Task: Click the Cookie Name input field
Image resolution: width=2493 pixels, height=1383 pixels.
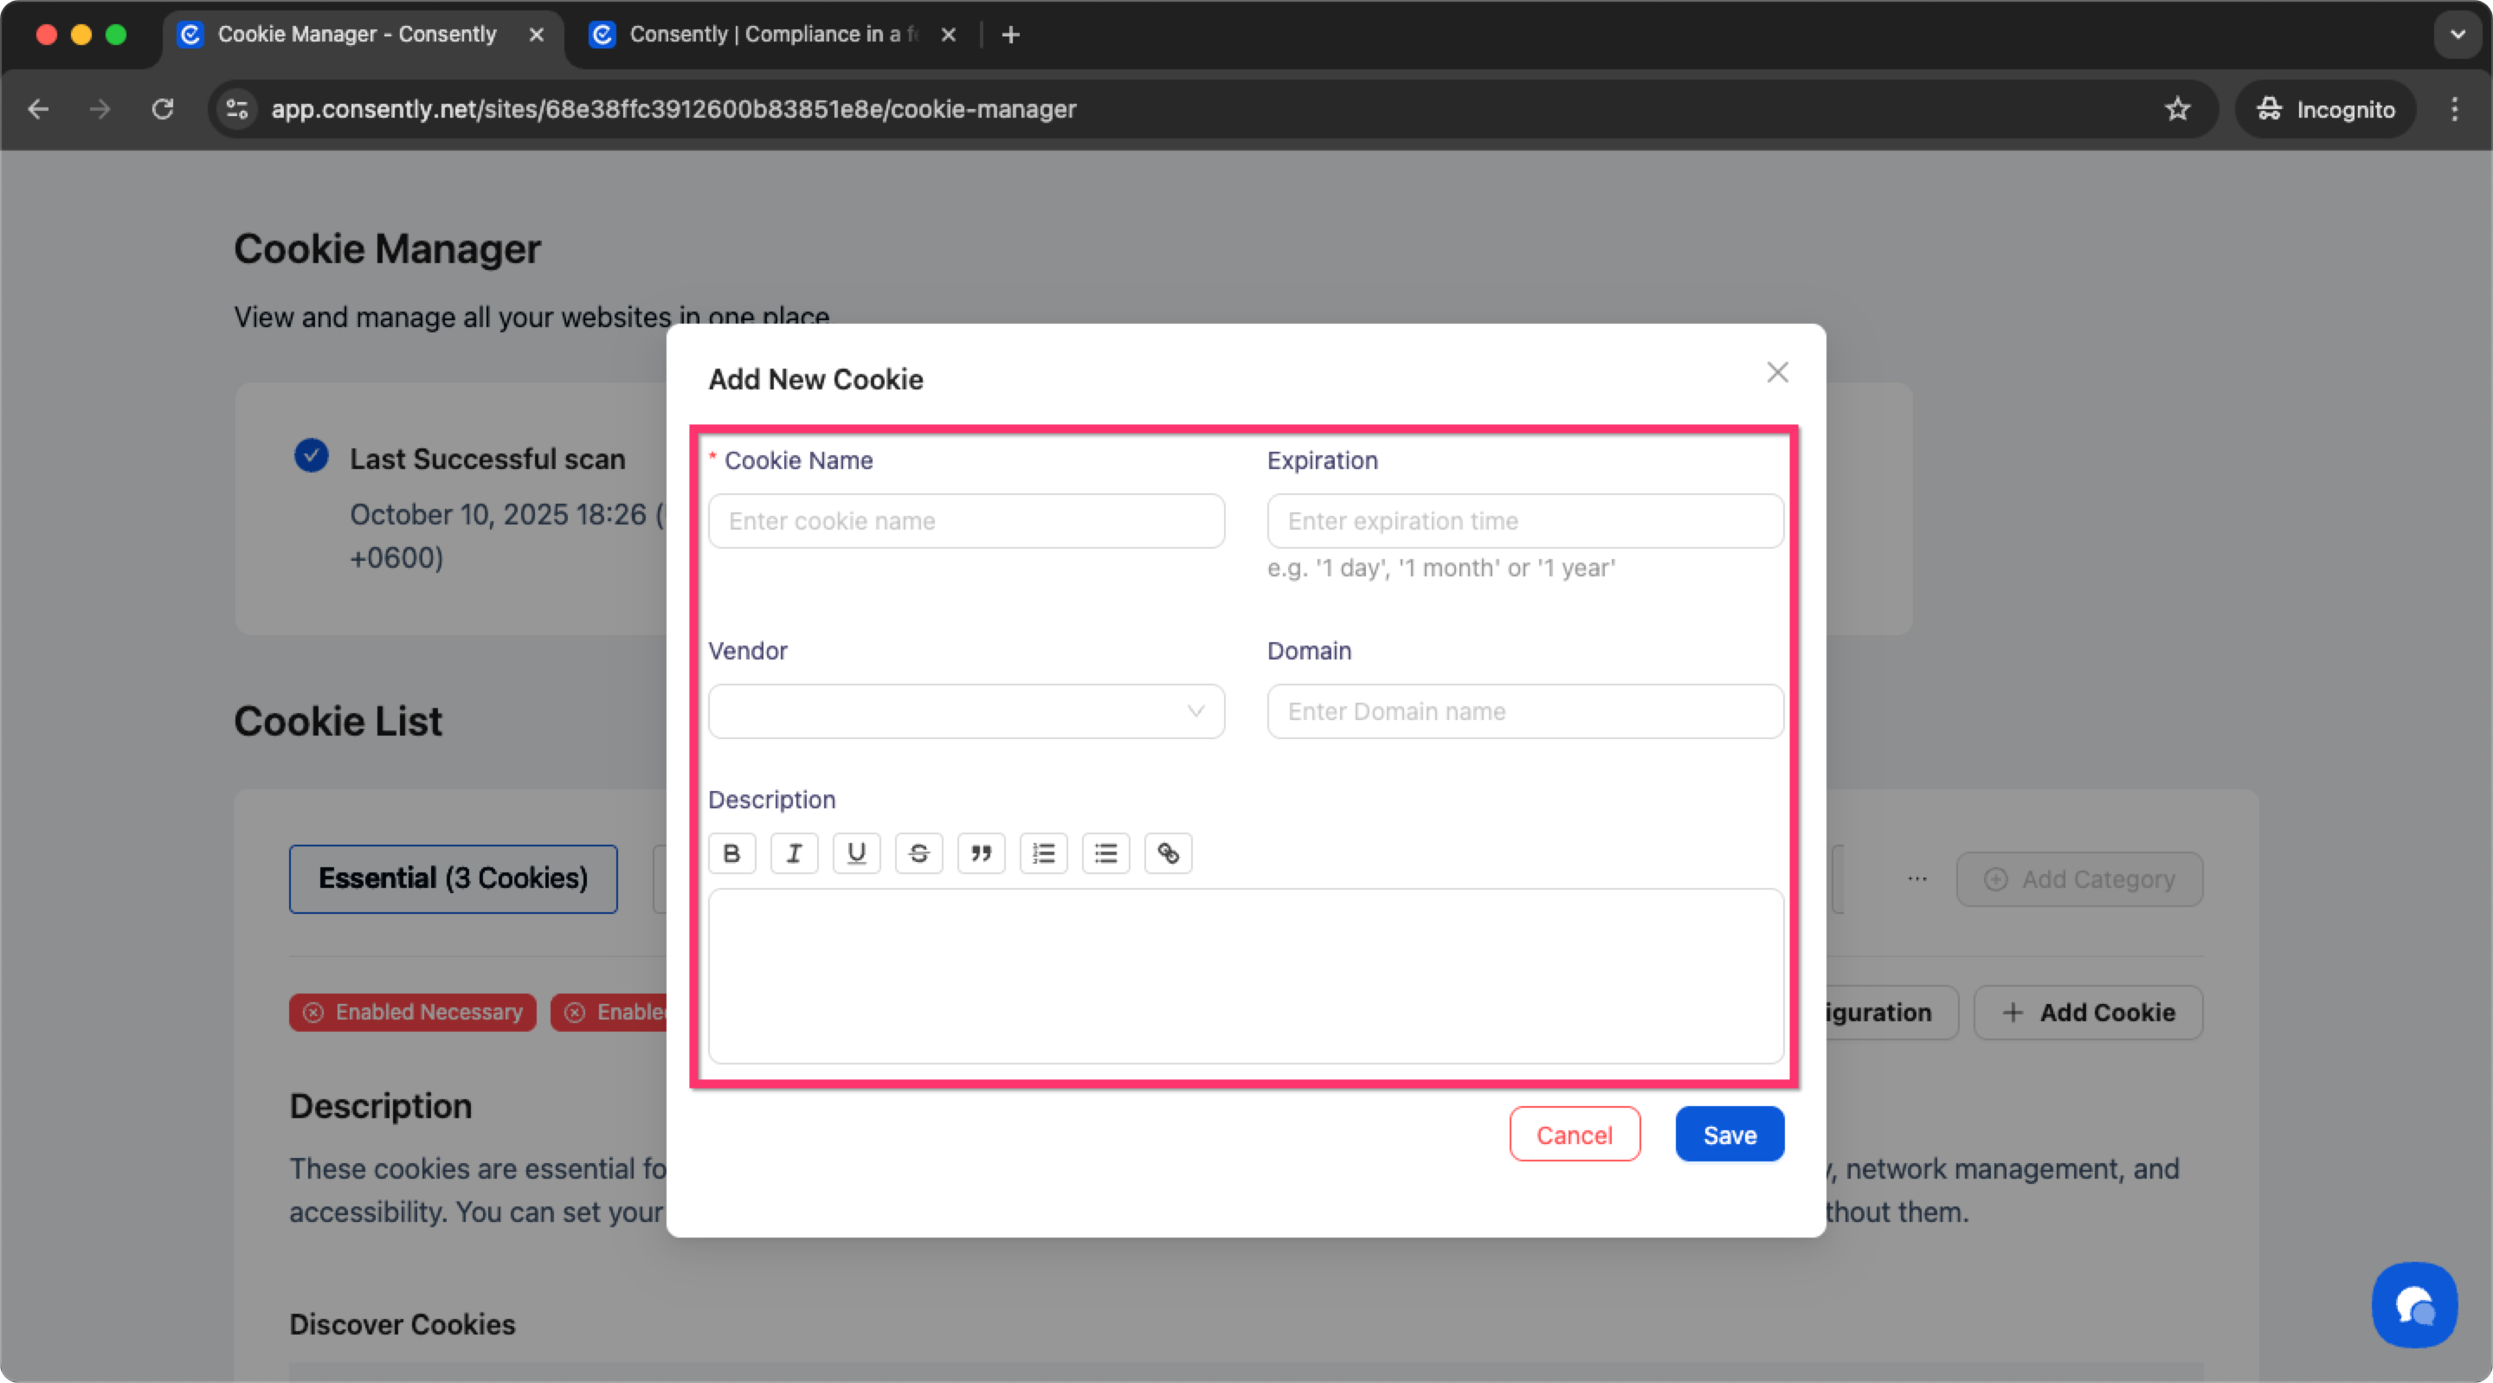Action: (x=966, y=521)
